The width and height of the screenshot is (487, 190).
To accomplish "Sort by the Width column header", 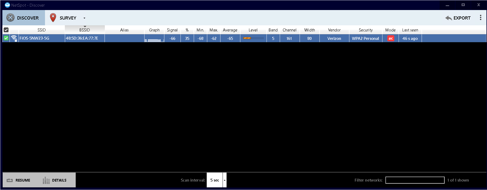I will pyautogui.click(x=310, y=30).
